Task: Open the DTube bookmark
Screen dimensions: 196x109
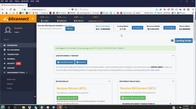Action: pos(167,13)
